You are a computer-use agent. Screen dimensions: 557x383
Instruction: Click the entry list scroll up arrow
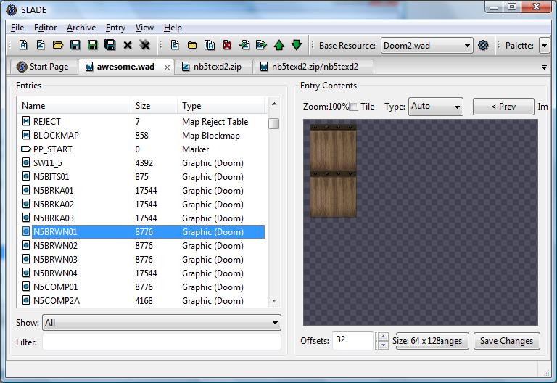tap(274, 104)
